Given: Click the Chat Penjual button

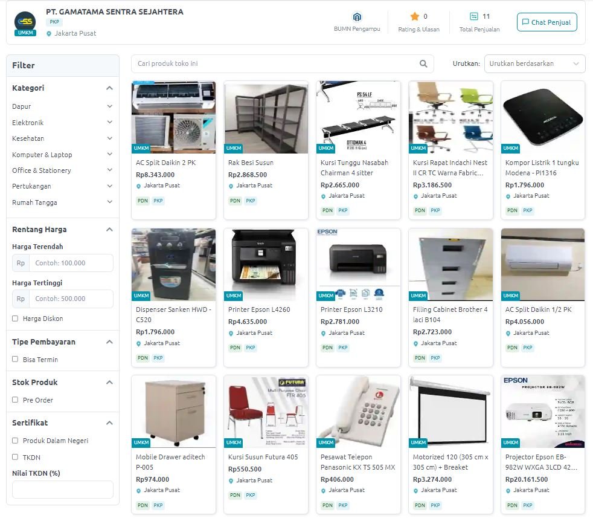Looking at the screenshot, I should pos(547,22).
